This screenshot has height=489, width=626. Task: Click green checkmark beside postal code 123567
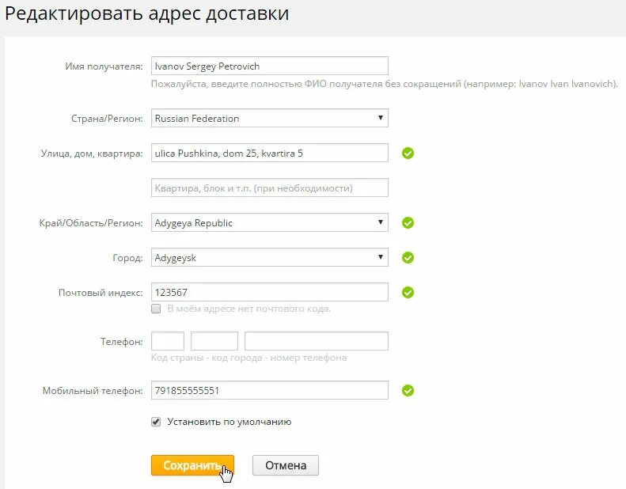(x=408, y=293)
